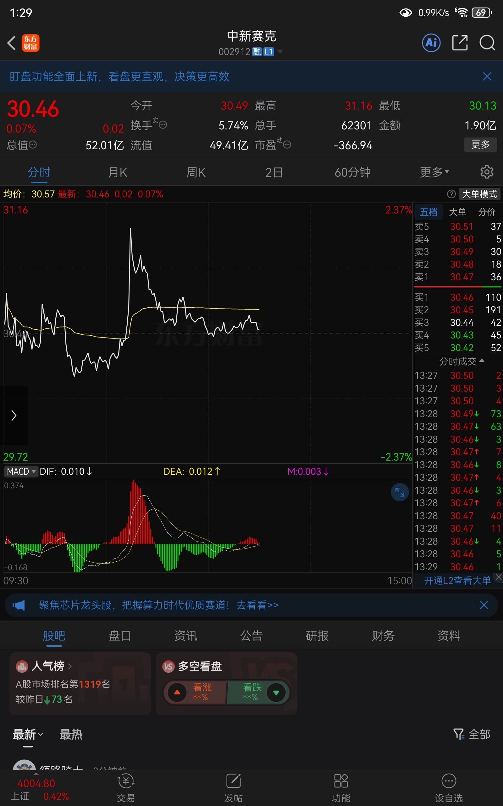This screenshot has height=806, width=503.
Task: Tap the 看涨 bullish vote button
Action: click(x=195, y=693)
